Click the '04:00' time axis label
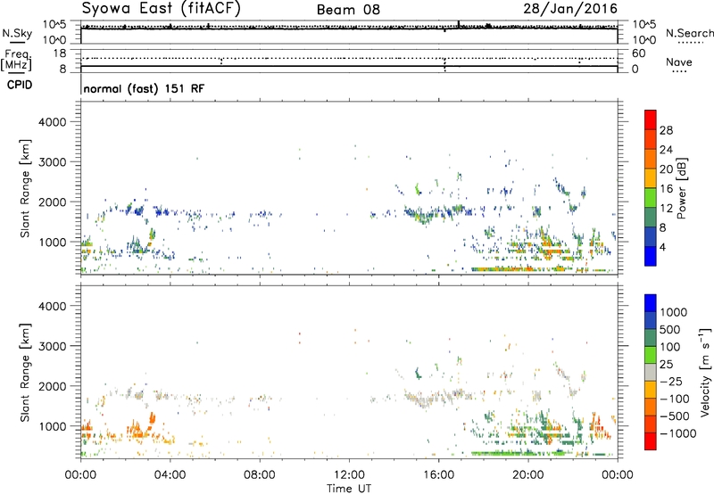 point(170,474)
